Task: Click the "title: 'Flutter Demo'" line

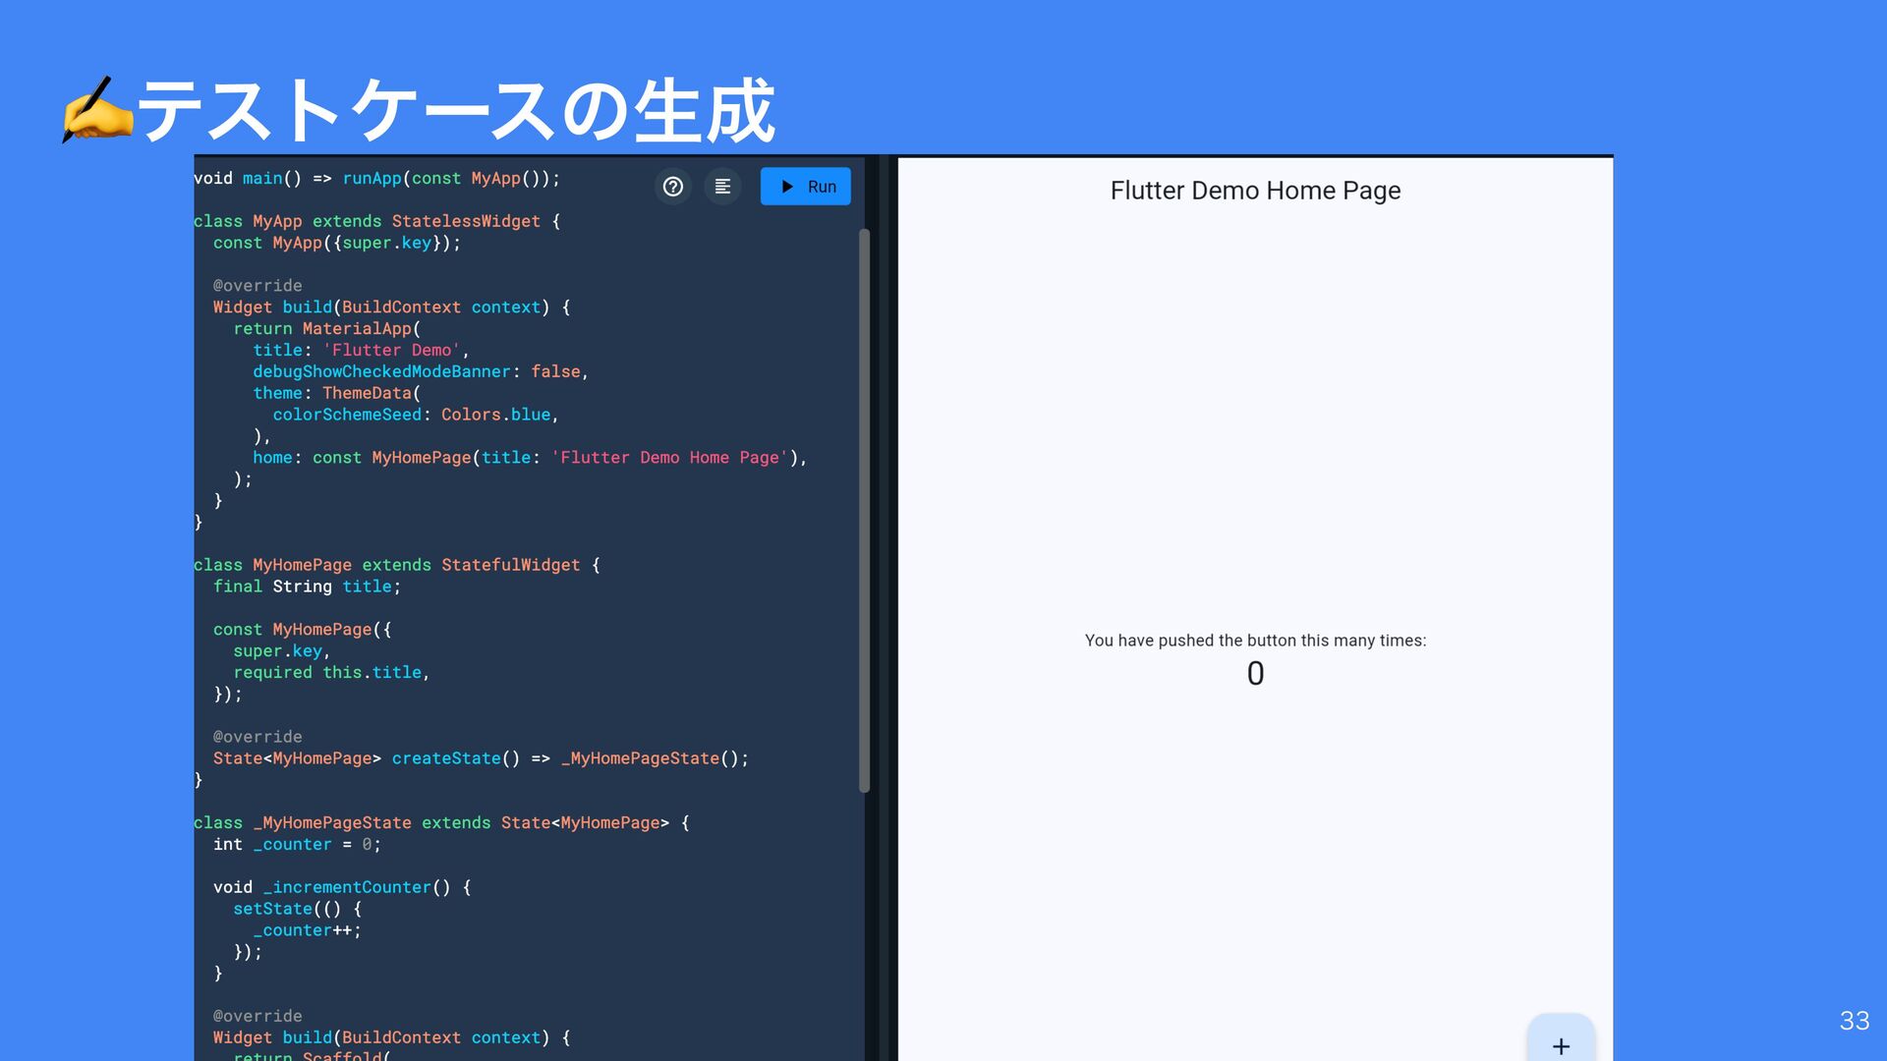Action: [361, 351]
